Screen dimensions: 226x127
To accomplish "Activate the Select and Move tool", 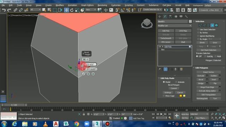I will 66,10.
